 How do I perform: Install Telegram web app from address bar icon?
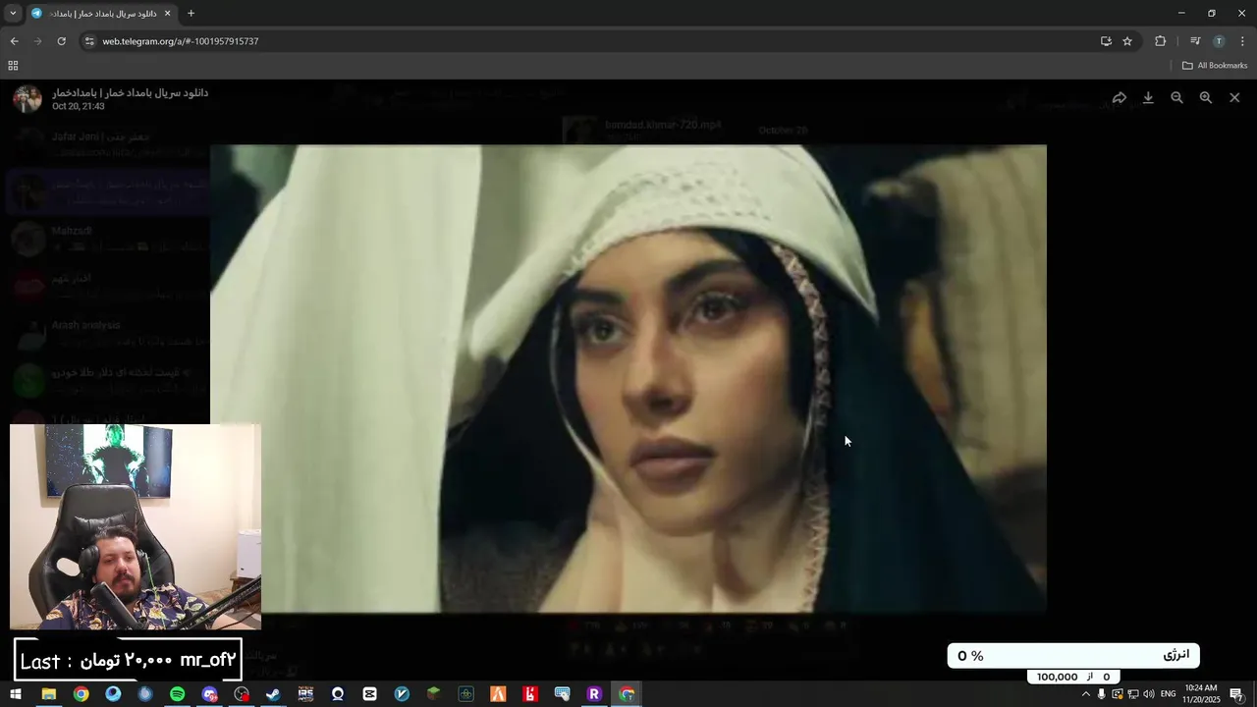pyautogui.click(x=1106, y=41)
